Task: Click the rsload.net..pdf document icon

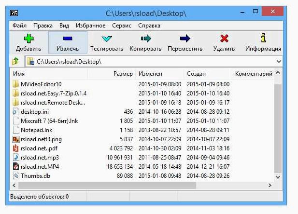Action: [16, 148]
